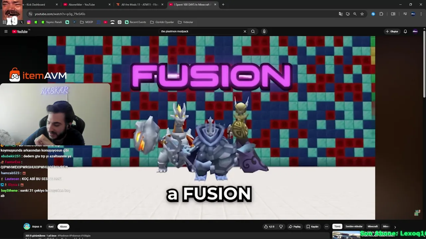The width and height of the screenshot is (426, 239).
Task: Open the Arpus channel avatar
Action: click(x=27, y=226)
